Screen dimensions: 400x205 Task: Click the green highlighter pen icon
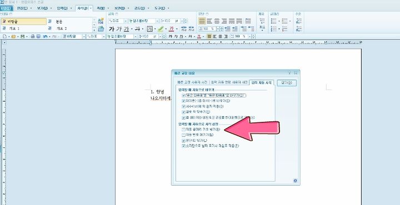click(x=161, y=29)
